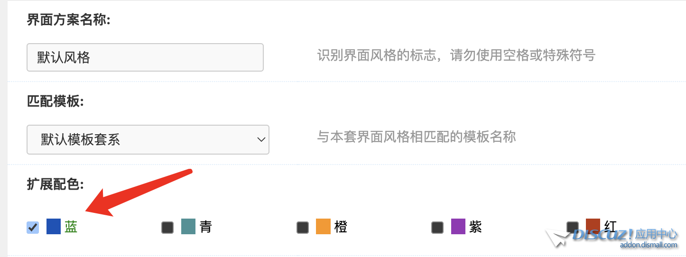The height and width of the screenshot is (257, 686).
Task: Click the blue color swatch
Action: point(54,227)
